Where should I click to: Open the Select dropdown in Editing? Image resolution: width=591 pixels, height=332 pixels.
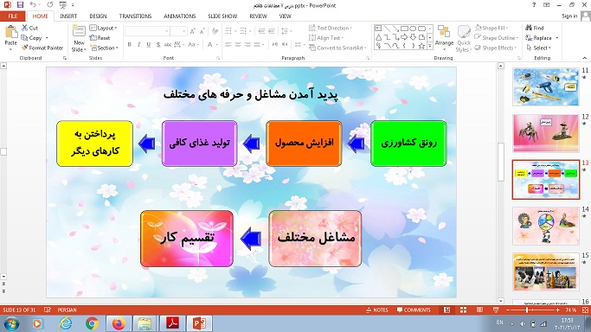coord(539,48)
